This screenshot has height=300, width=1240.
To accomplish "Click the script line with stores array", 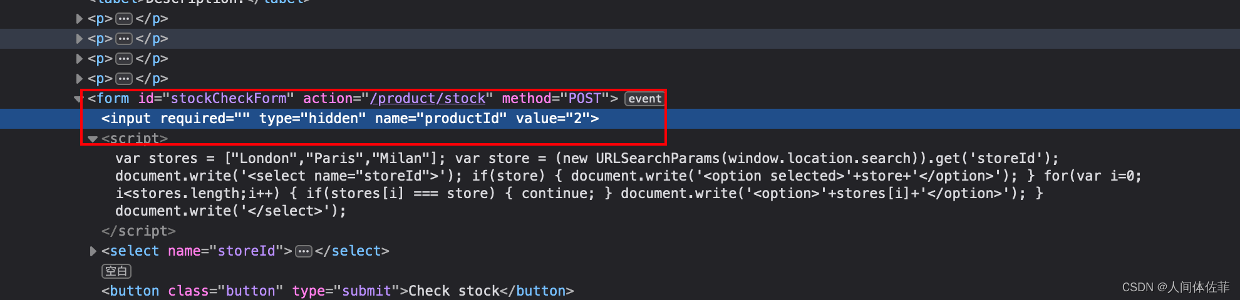I will point(587,159).
